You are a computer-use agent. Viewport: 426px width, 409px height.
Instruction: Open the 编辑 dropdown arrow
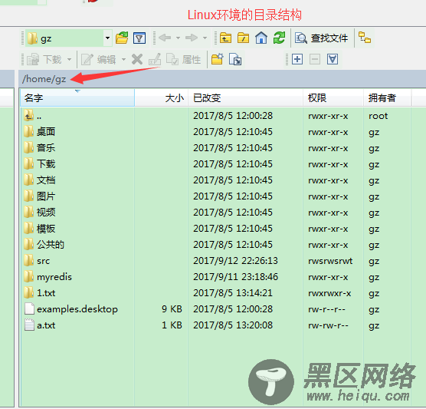(123, 59)
